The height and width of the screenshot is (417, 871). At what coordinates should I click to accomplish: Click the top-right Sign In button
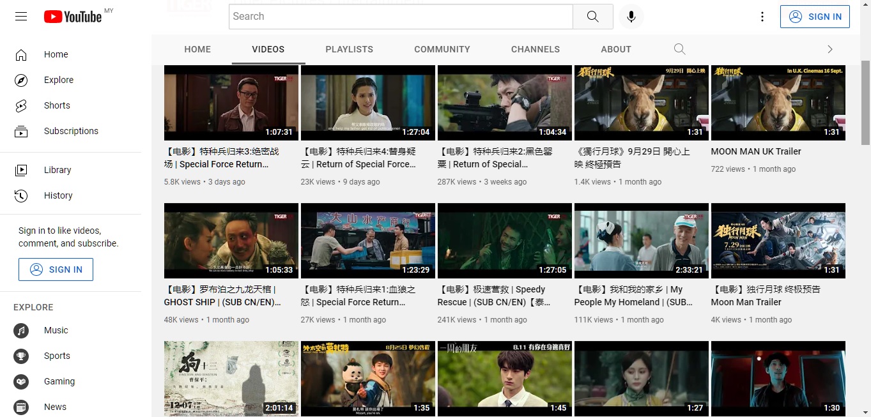pyautogui.click(x=815, y=17)
